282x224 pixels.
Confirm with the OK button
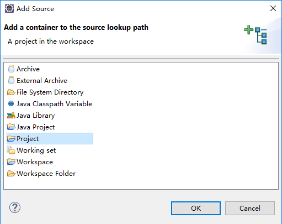click(196, 208)
